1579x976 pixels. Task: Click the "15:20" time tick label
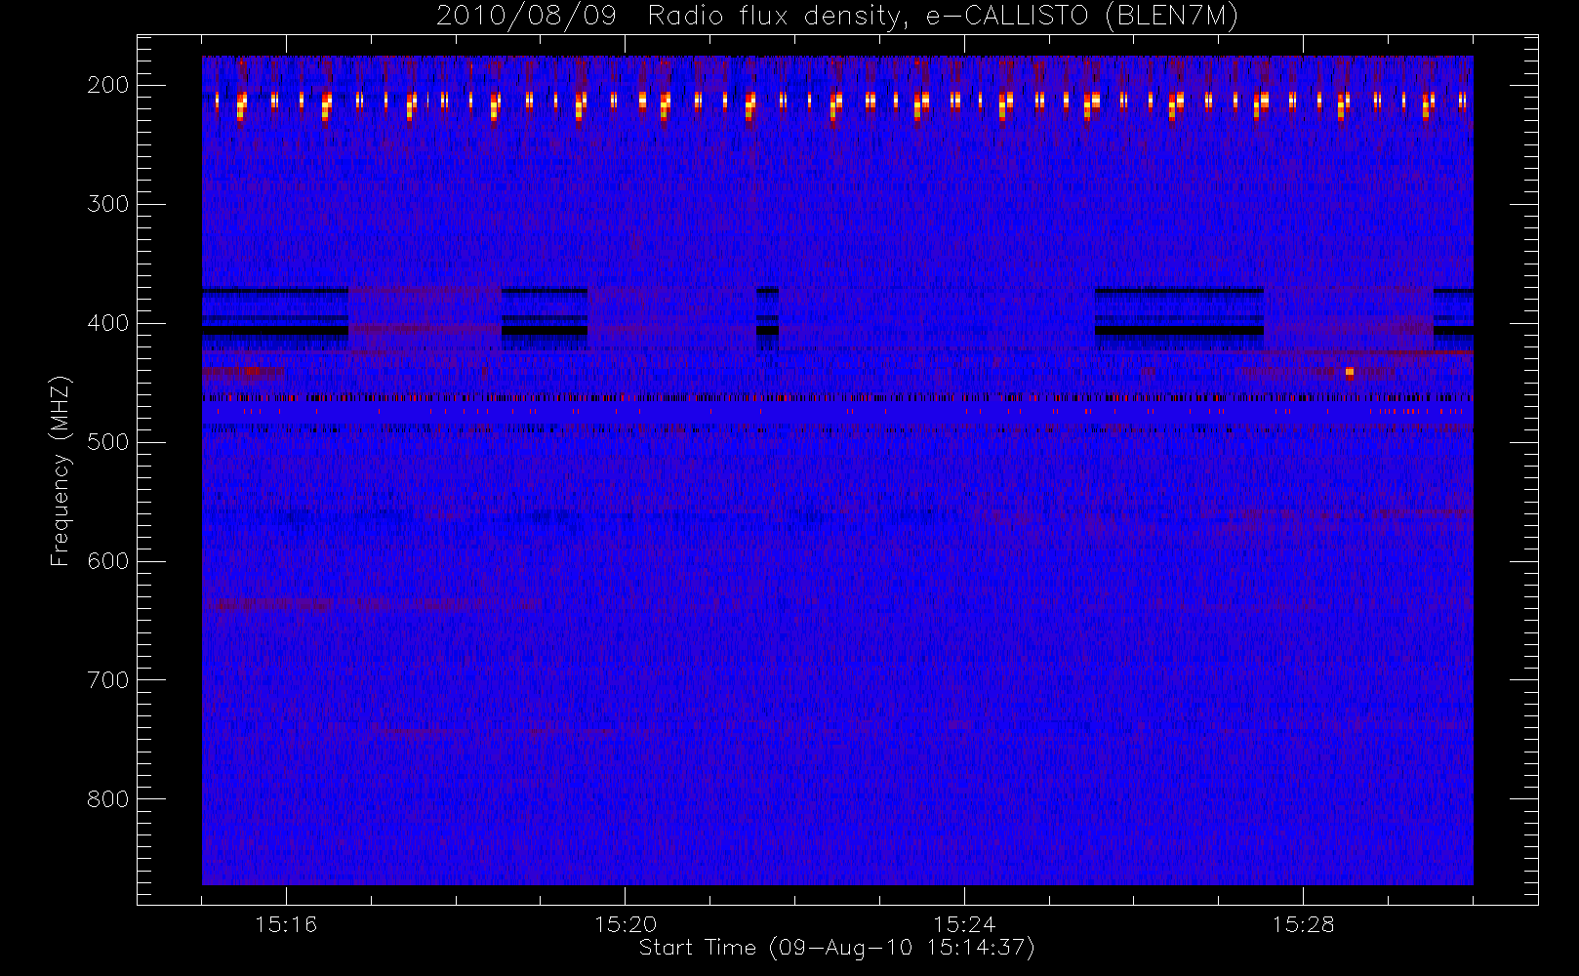(626, 924)
